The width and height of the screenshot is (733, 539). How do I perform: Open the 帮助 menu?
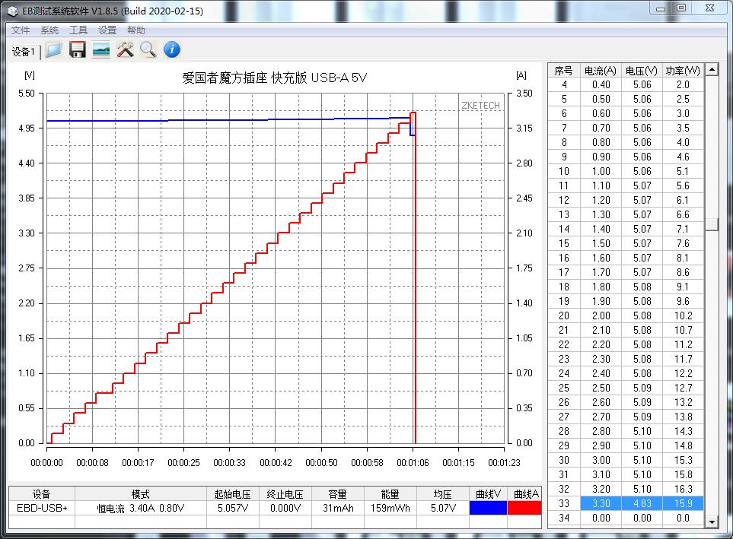[136, 30]
